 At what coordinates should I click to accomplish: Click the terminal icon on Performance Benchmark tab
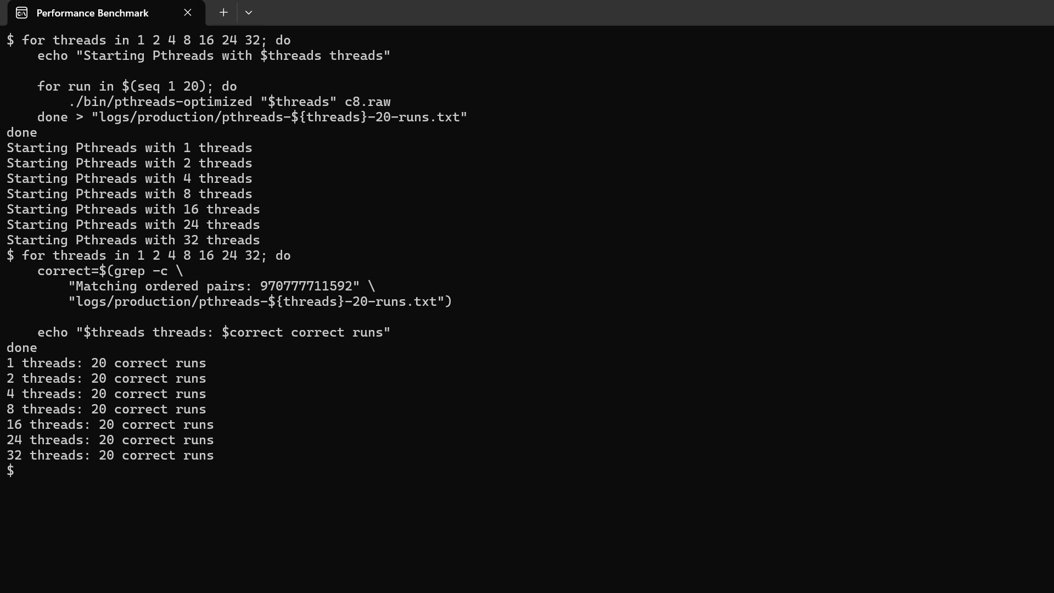[x=21, y=13]
